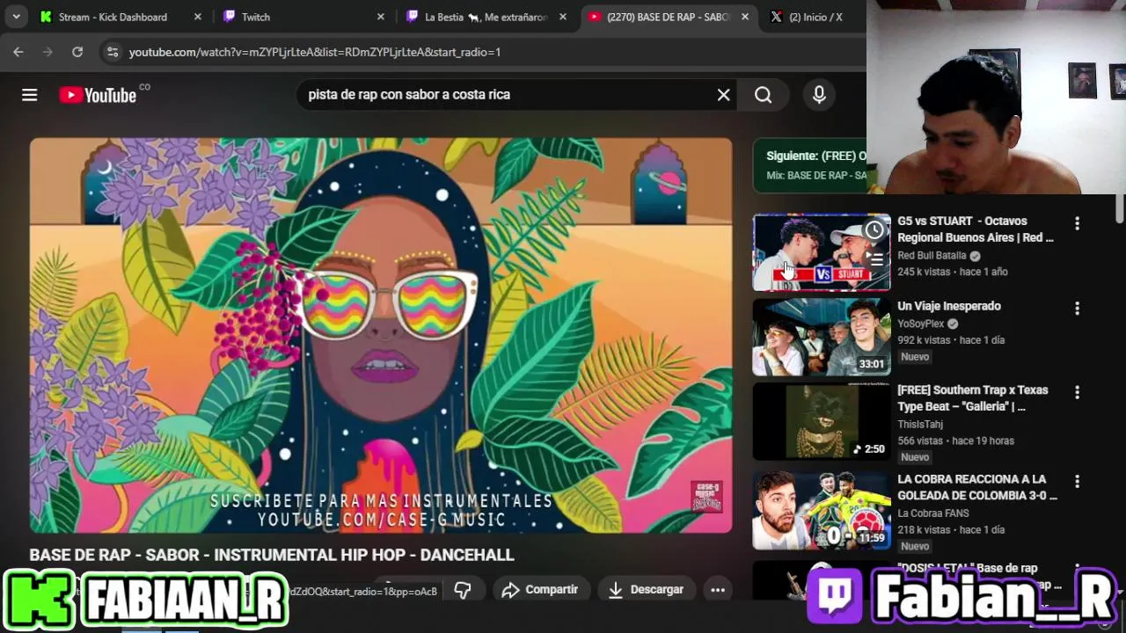Dislike the BASE DE RAP video

click(x=463, y=590)
